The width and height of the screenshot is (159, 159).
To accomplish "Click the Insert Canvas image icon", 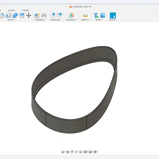I will 103,15.
